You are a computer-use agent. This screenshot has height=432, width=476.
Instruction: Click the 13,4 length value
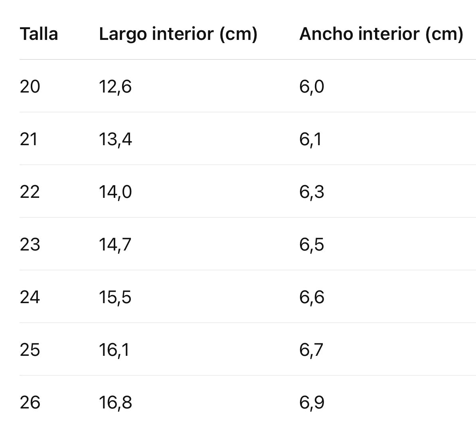(x=115, y=140)
